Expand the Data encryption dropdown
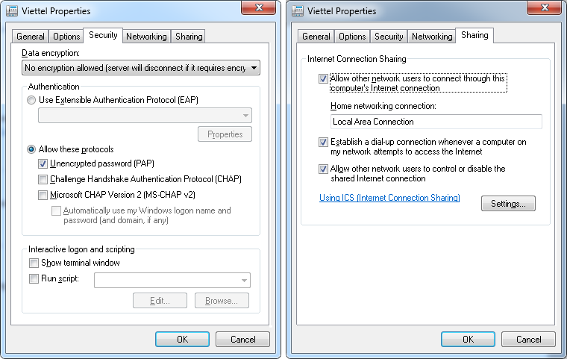The height and width of the screenshot is (359, 567). click(x=141, y=68)
